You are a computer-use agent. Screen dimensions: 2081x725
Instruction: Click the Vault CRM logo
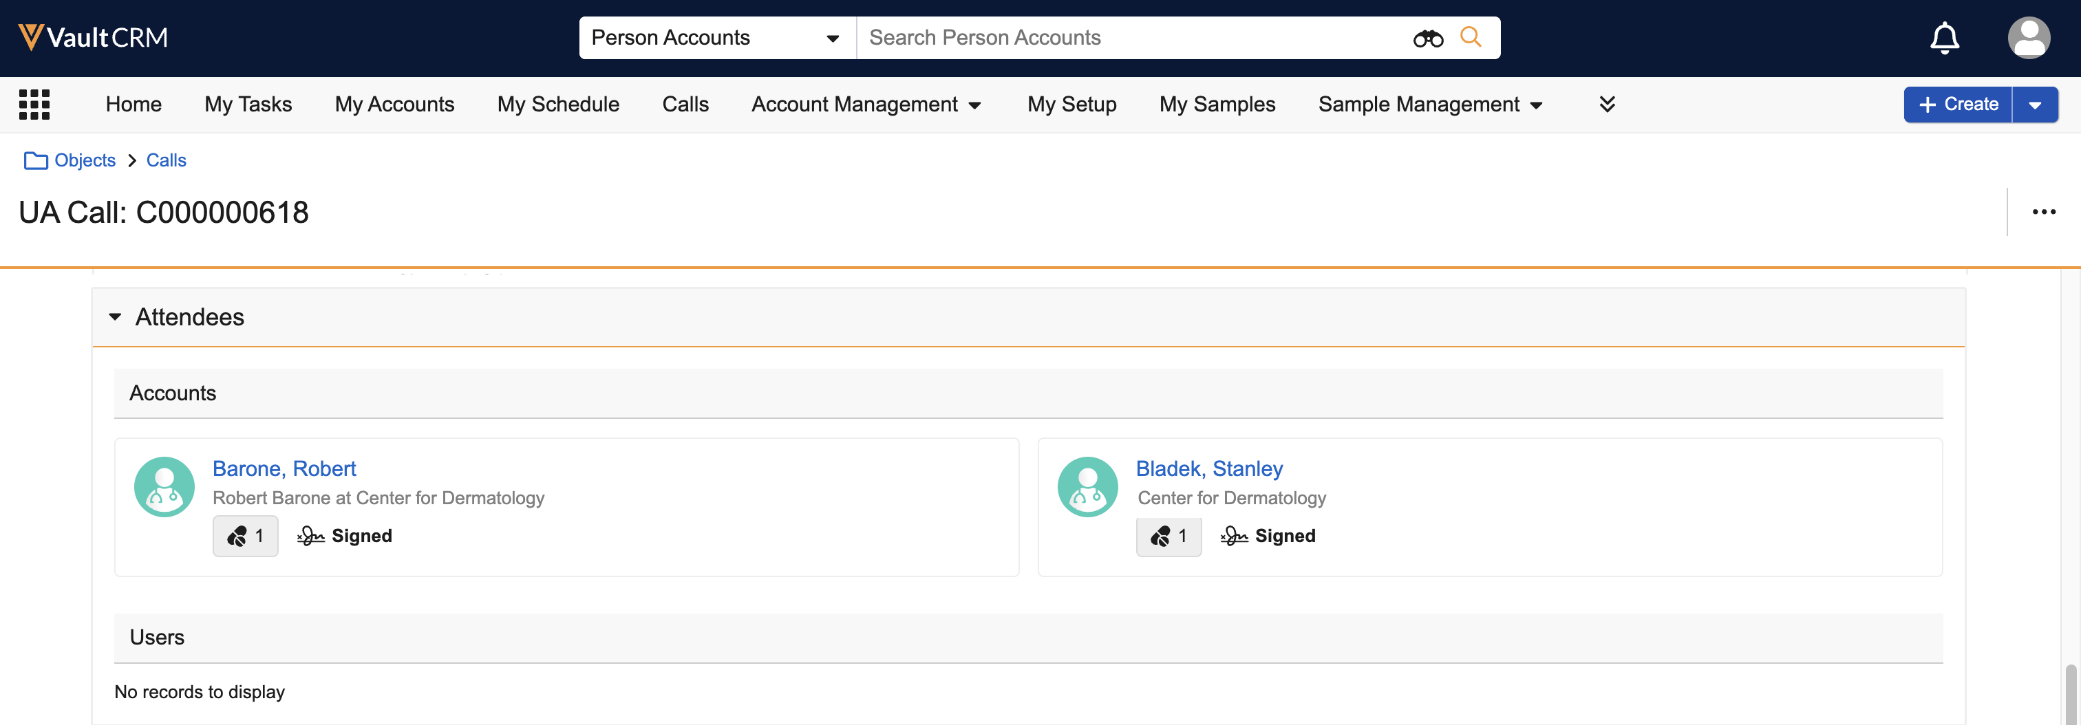click(x=93, y=37)
